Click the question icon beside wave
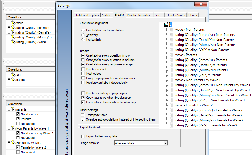 13,23
